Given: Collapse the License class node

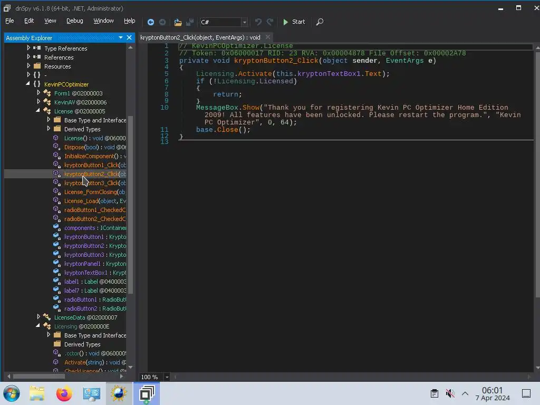Looking at the screenshot, I should tap(38, 111).
